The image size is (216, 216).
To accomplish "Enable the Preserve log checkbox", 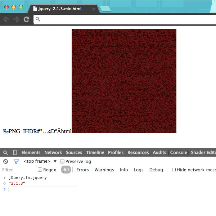I will pos(62,162).
